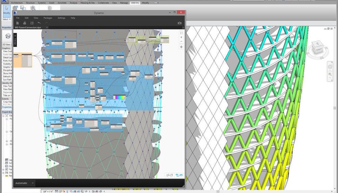This screenshot has width=338, height=193.
Task: Toggle background 3D geometry navigation view
Action: 168,175
